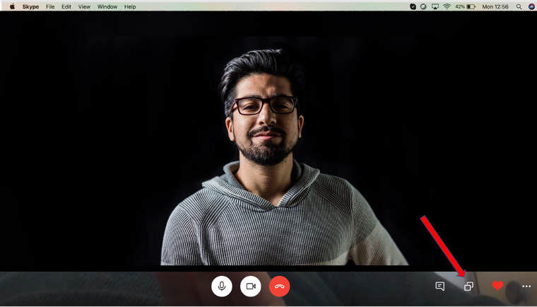The height and width of the screenshot is (307, 537).
Task: Open the Skype application menu
Action: coord(30,6)
